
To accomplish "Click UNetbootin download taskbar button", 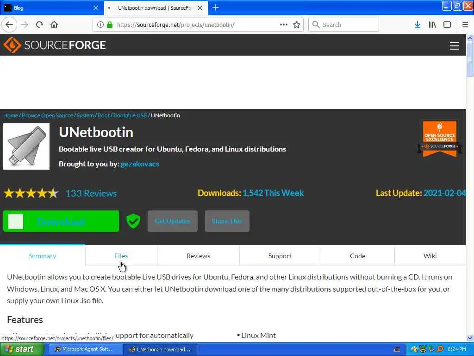I will [x=160, y=350].
